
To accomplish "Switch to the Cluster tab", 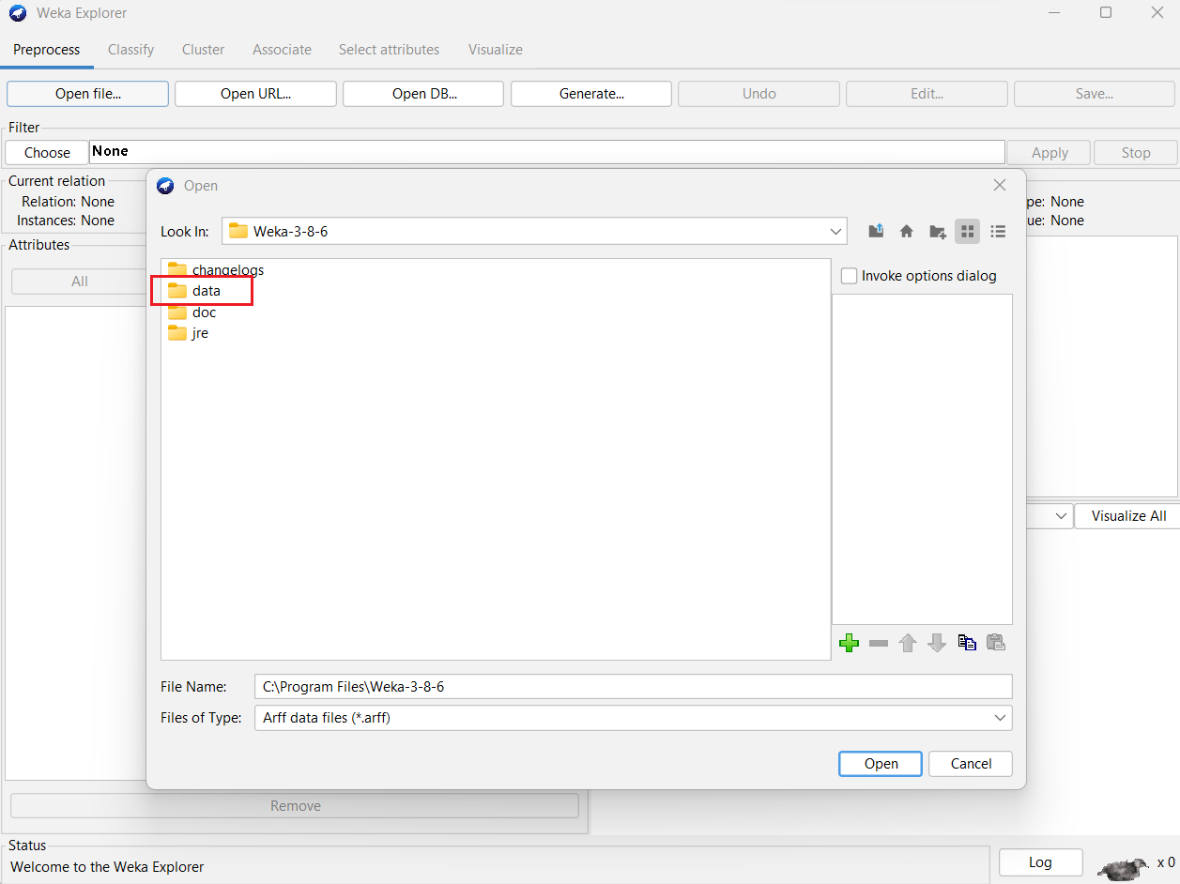I will click(x=204, y=50).
